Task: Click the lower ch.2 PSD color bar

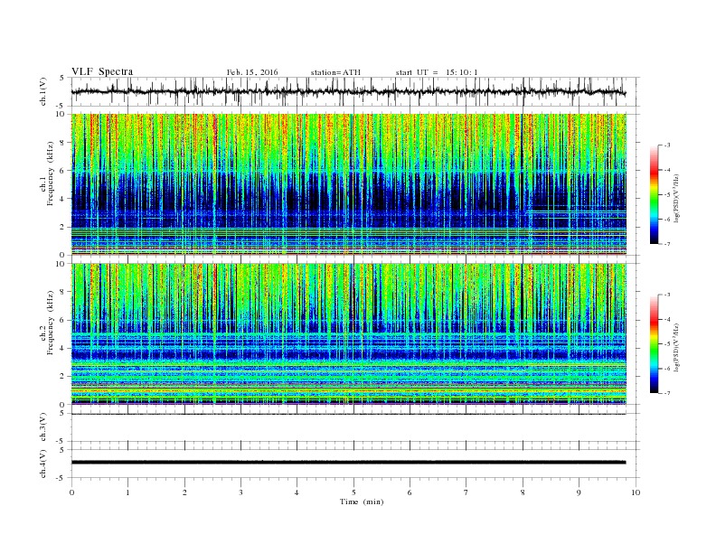Action: (655, 343)
